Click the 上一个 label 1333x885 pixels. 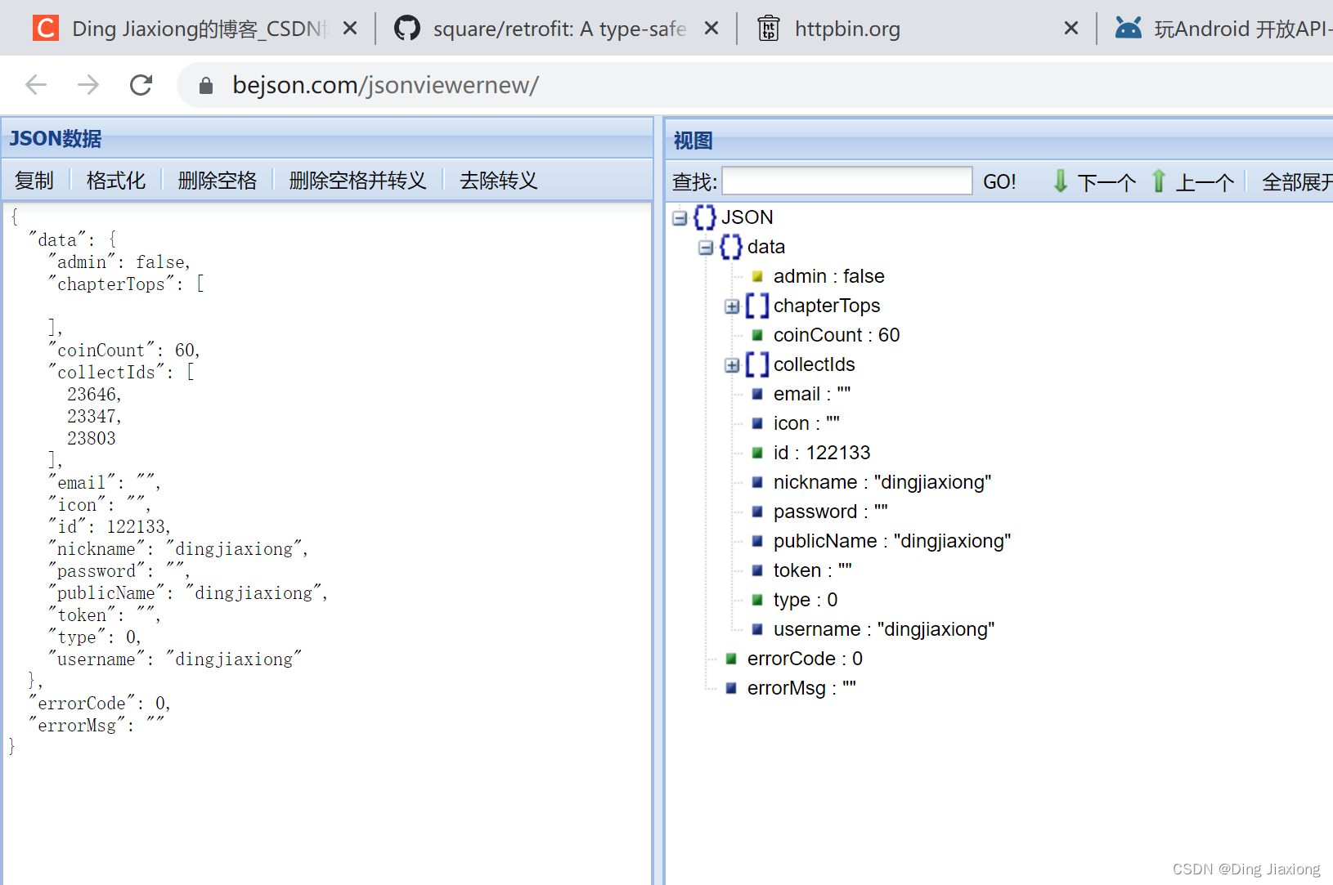point(1205,182)
